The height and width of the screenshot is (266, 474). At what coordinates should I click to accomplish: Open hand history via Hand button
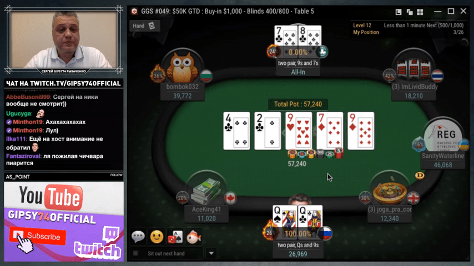(x=144, y=25)
